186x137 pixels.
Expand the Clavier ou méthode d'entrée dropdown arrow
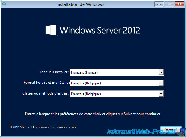(161, 94)
